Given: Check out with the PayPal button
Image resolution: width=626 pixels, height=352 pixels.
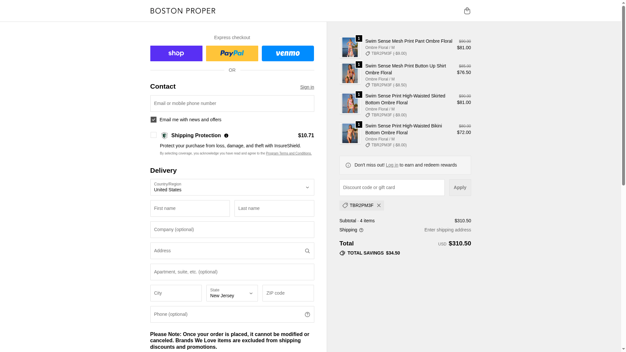Looking at the screenshot, I should (232, 53).
